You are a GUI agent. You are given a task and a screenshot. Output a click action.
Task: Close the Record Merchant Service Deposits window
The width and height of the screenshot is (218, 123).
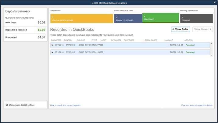215,2
